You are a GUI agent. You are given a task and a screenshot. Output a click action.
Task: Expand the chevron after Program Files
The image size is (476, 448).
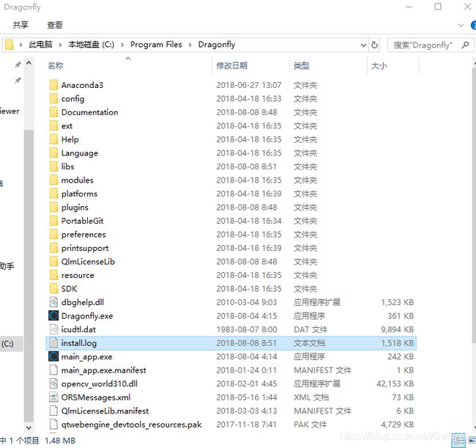click(x=190, y=45)
